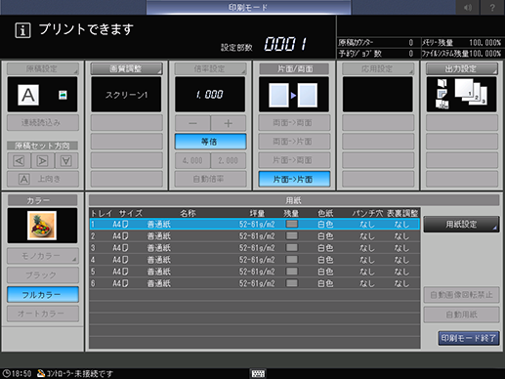Viewport: 505px width, 379px height.
Task: Open the 倍率設定 panel
Action: (x=210, y=68)
